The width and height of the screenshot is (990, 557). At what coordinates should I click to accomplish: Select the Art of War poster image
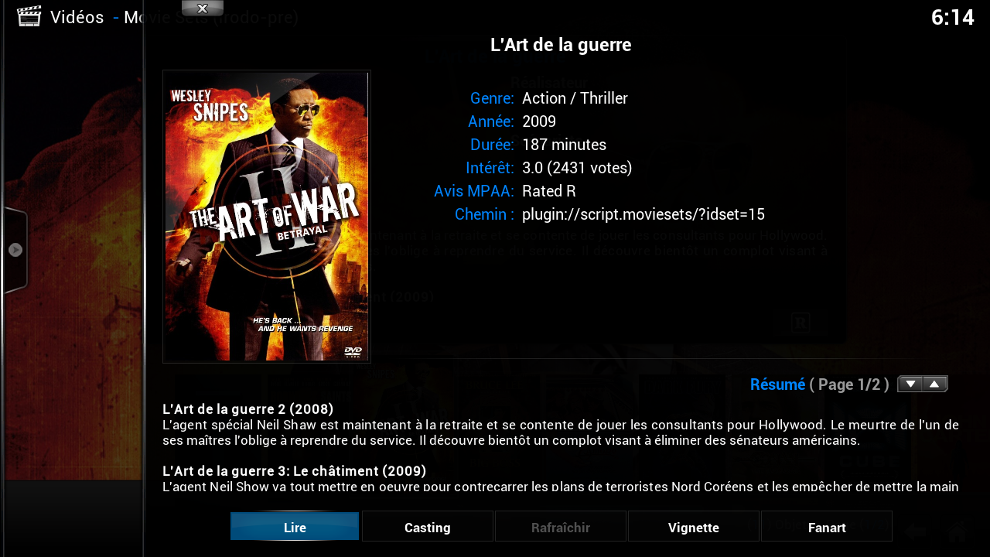point(267,217)
